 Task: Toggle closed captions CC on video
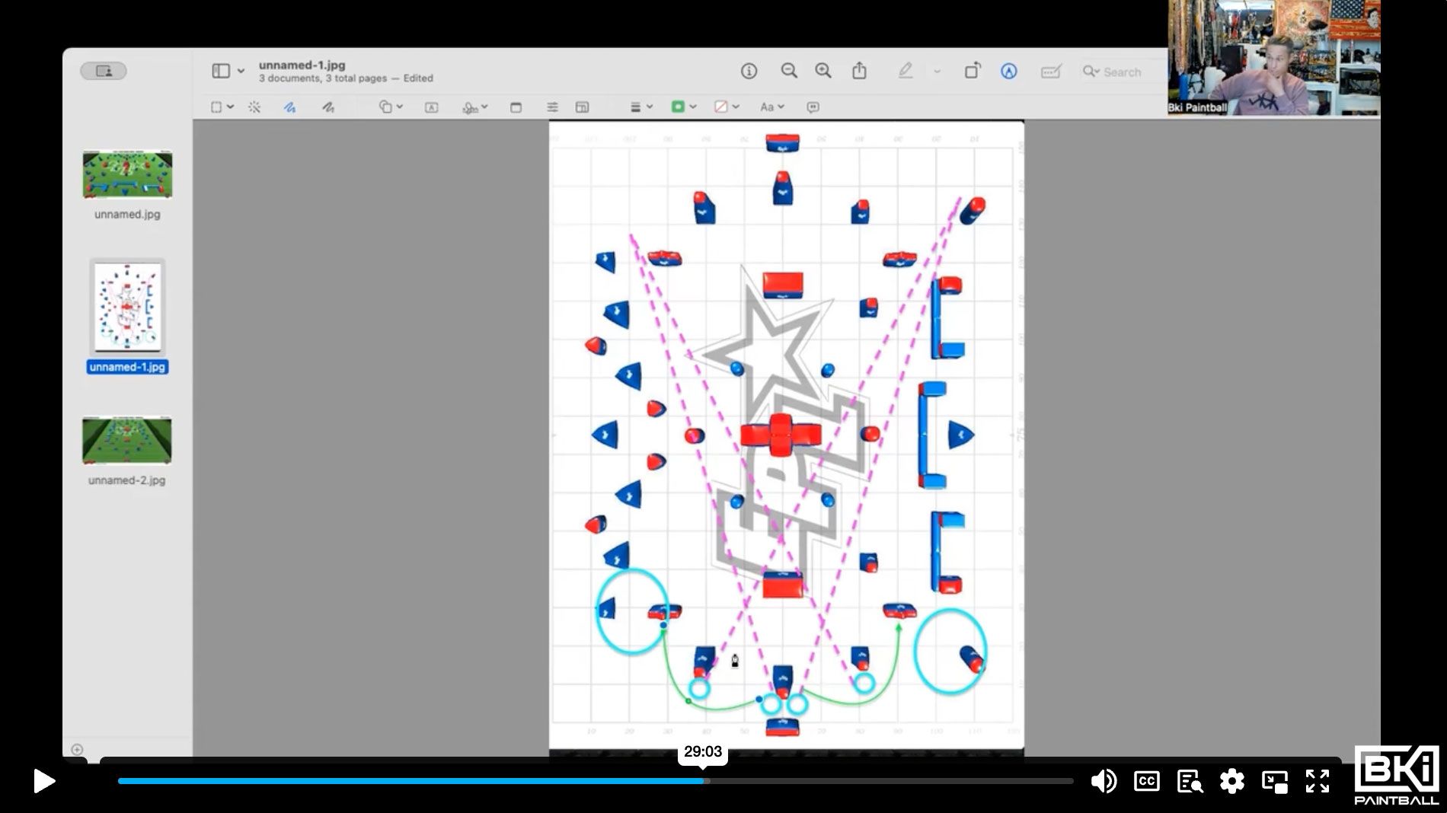click(x=1146, y=781)
